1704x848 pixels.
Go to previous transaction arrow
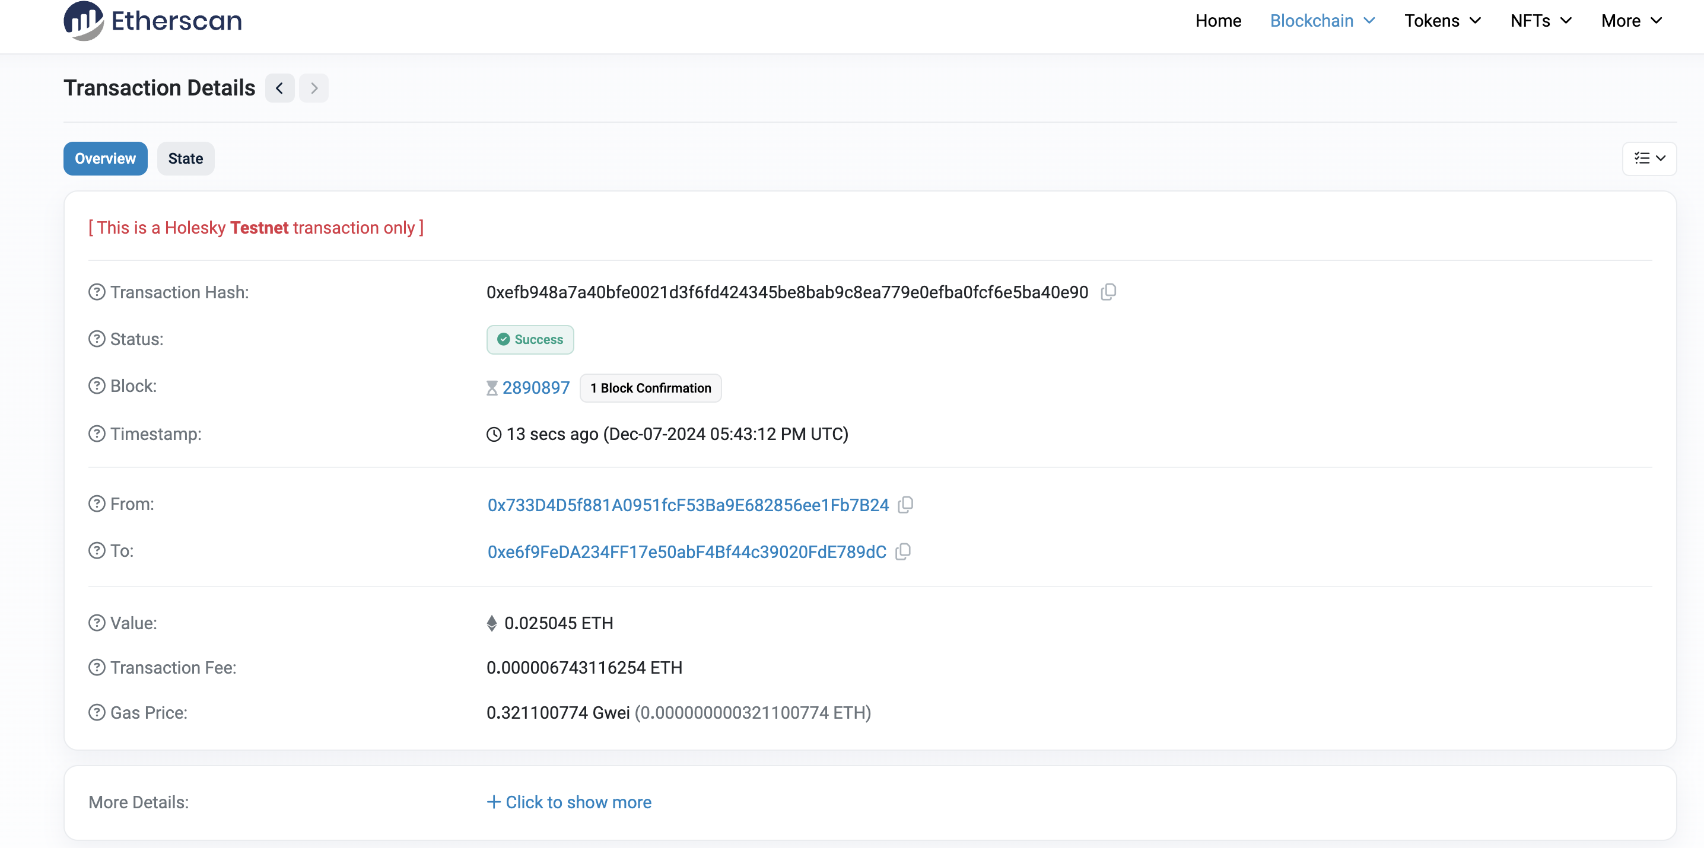[280, 88]
